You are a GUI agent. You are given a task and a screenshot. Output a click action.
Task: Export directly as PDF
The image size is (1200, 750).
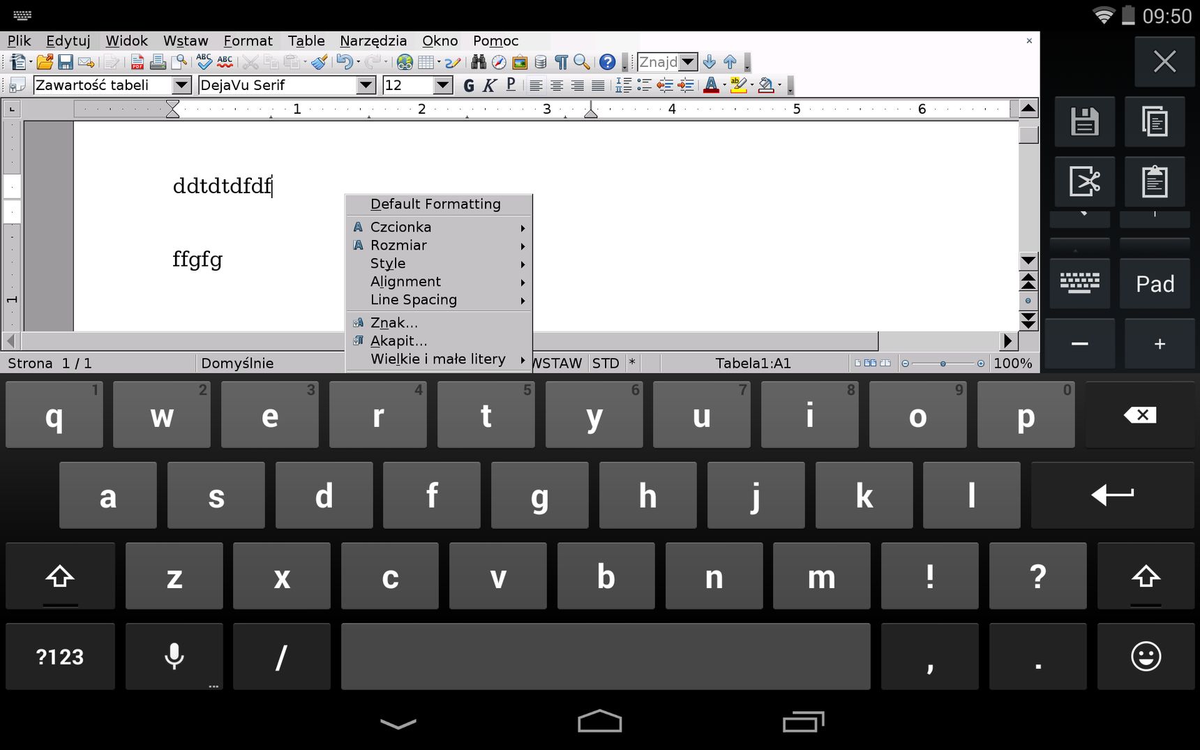click(137, 62)
